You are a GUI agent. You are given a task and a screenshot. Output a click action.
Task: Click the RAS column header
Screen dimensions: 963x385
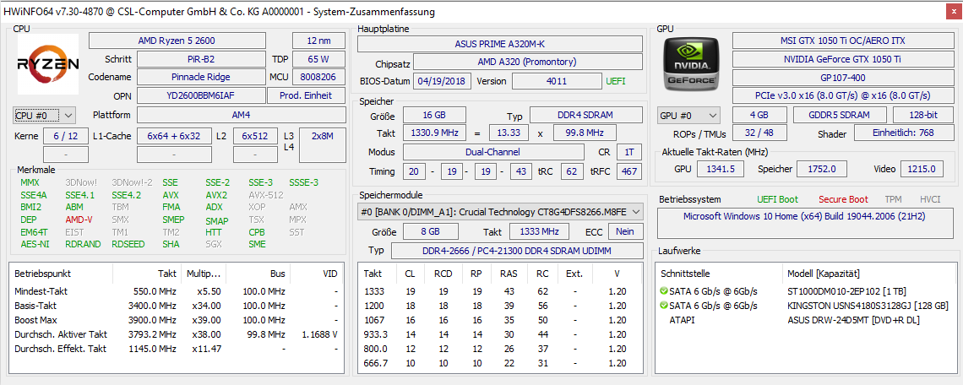[508, 274]
